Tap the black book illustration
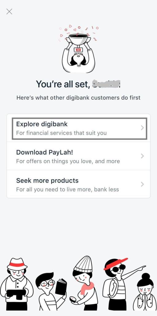 (61, 287)
